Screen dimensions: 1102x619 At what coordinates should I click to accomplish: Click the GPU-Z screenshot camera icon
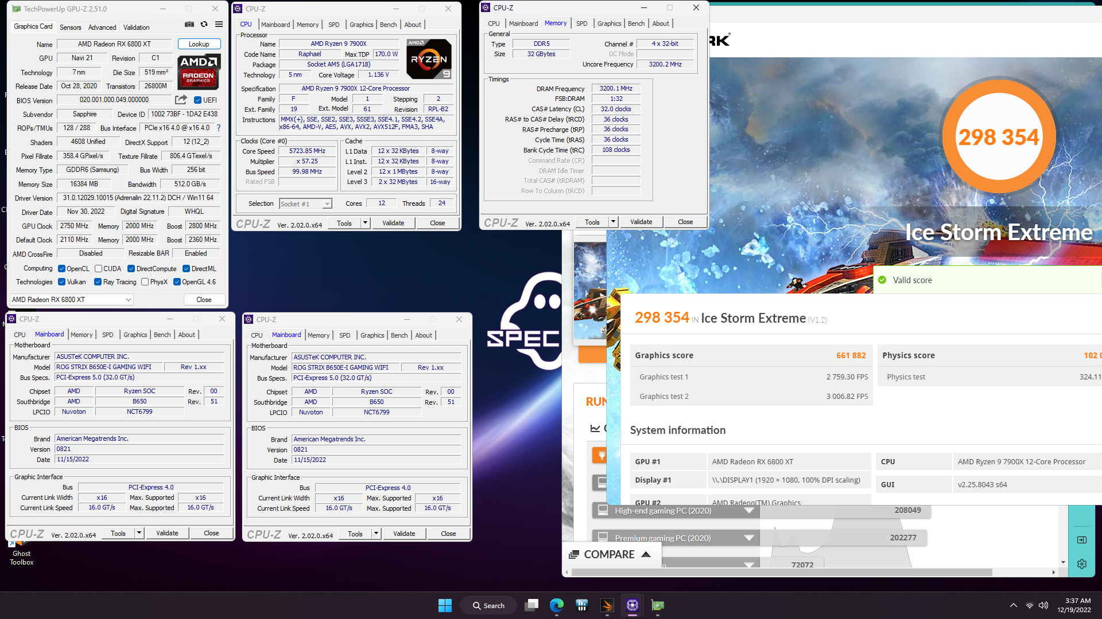[189, 25]
